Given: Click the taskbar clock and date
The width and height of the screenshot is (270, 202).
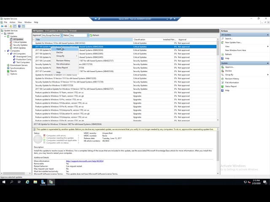Looking at the screenshot, I should click(256, 182).
